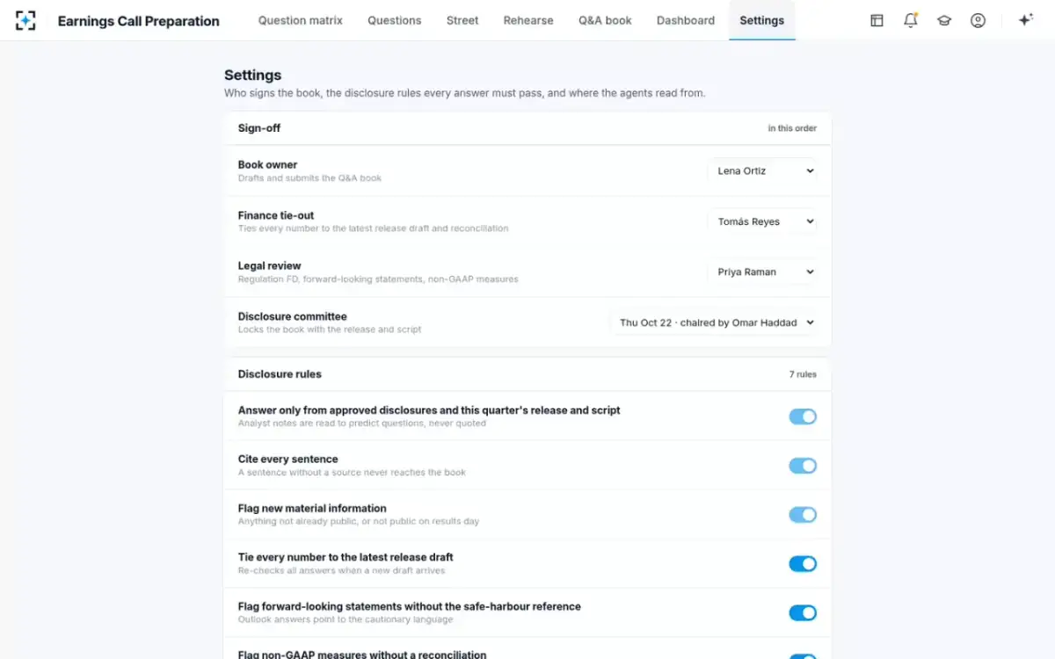Screen dimensions: 1055x659
Task: Launch the sparkle AI assistant icon
Action: coord(1025,20)
